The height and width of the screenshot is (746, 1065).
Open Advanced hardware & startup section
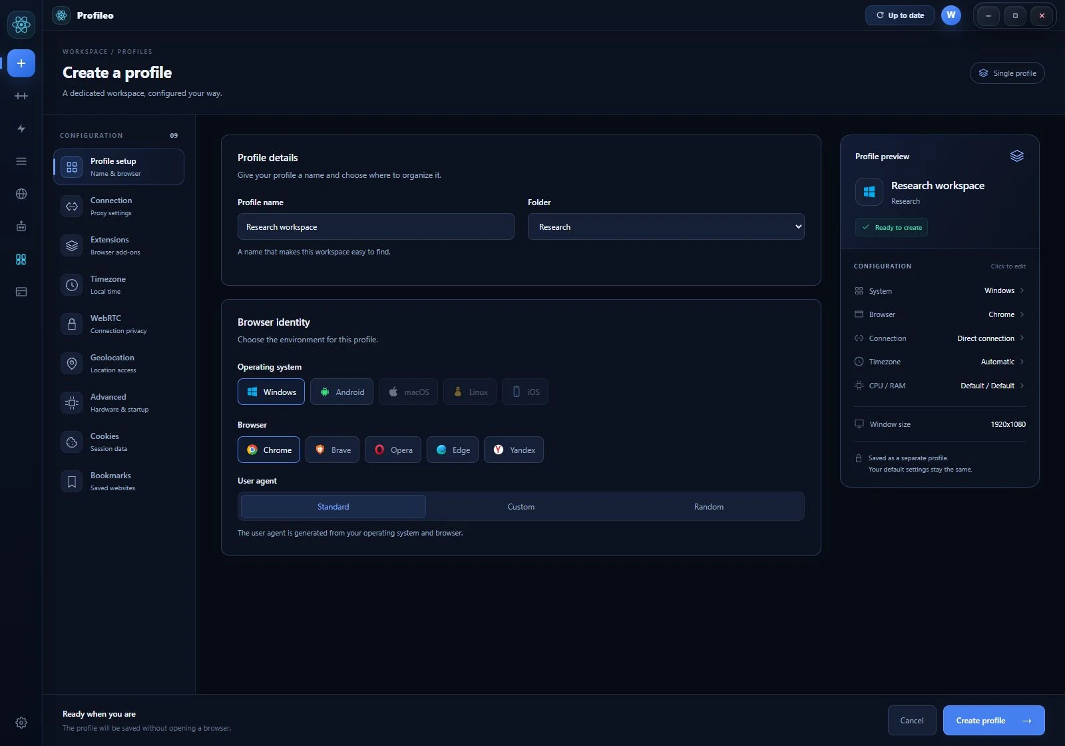click(118, 402)
